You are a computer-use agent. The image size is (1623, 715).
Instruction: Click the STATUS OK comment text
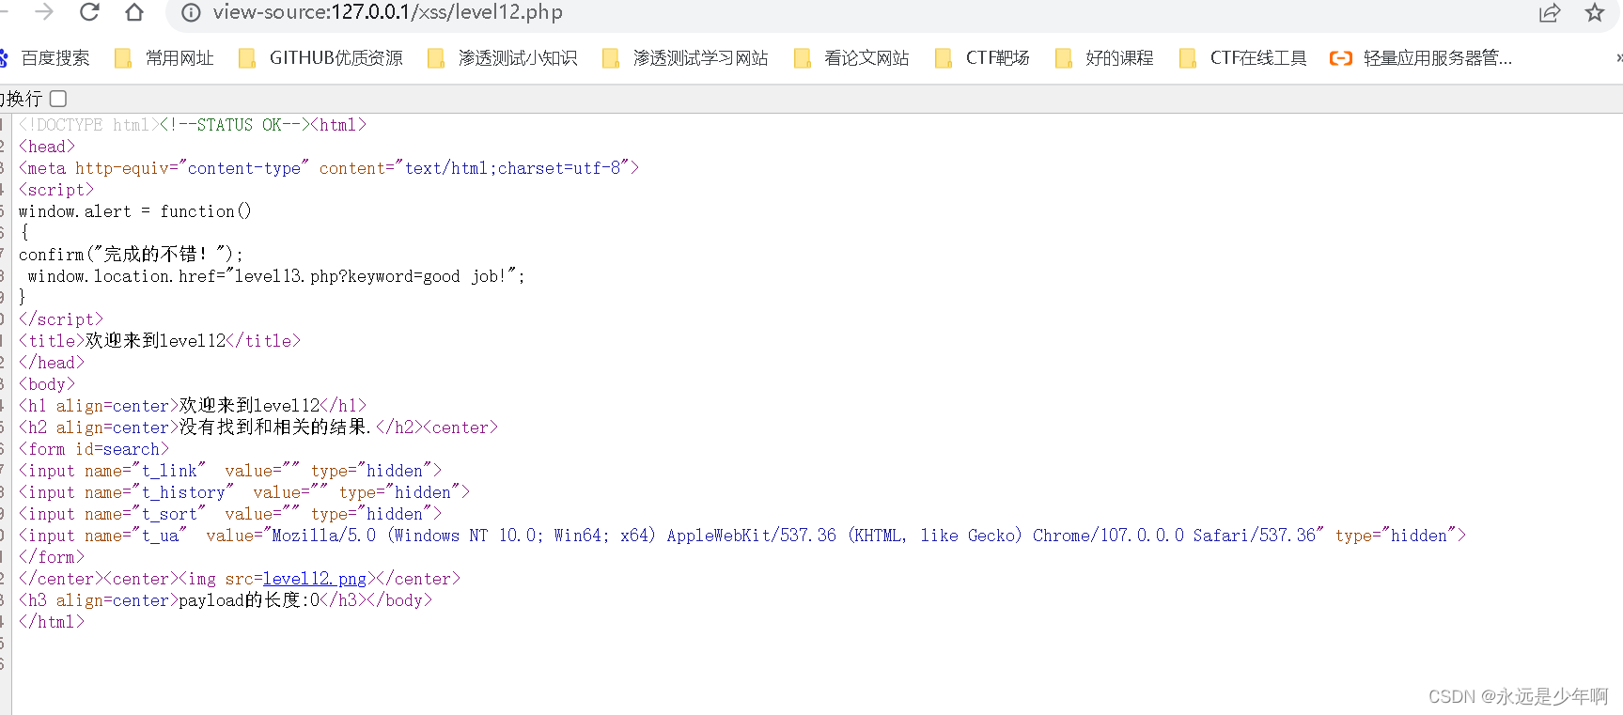(x=234, y=125)
